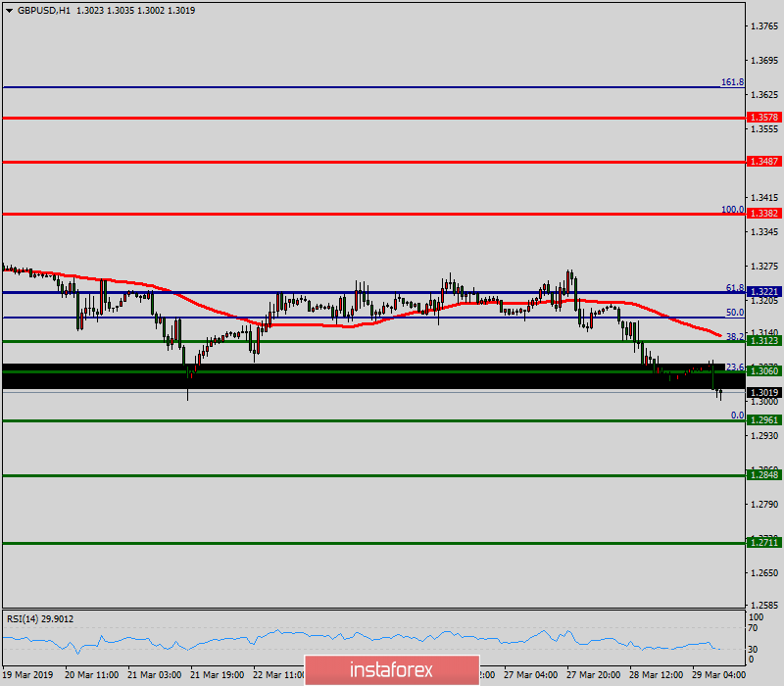Click the RSI(14) 29.9012 indicator label
This screenshot has height=686, width=784.
(39, 618)
